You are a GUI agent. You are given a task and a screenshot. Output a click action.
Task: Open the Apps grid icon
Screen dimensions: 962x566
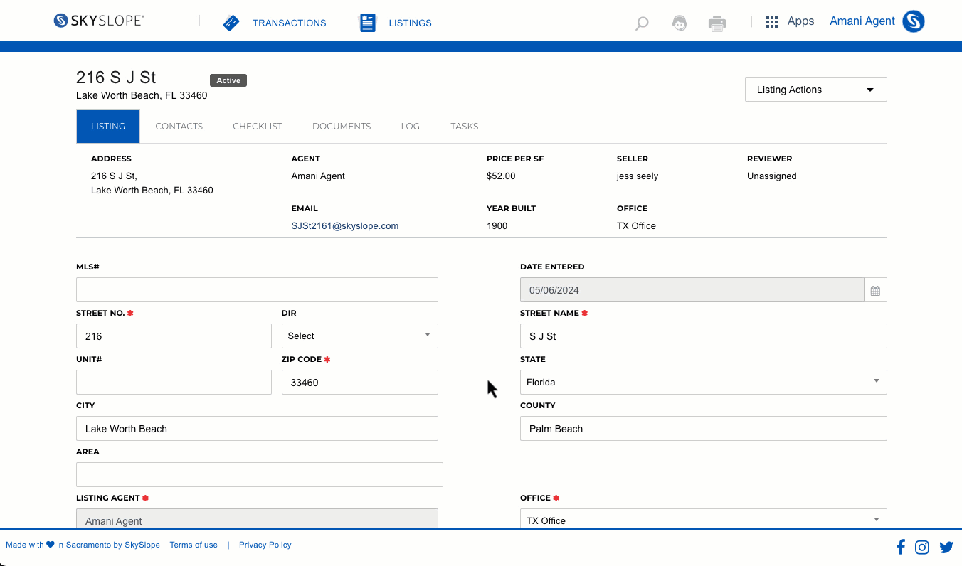[772, 22]
